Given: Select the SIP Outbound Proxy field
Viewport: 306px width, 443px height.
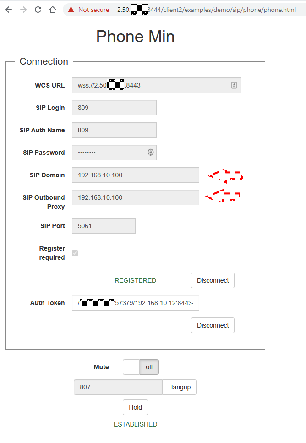Looking at the screenshot, I should [135, 197].
